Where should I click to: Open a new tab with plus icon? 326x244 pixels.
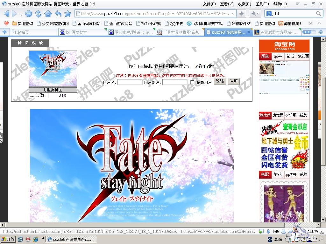[x=4, y=32]
